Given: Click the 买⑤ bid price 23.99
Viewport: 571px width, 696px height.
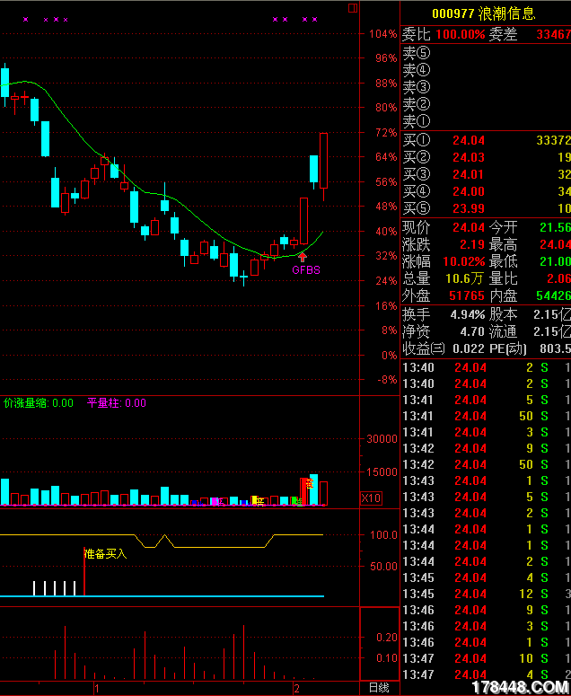Looking at the screenshot, I should click(x=468, y=208).
